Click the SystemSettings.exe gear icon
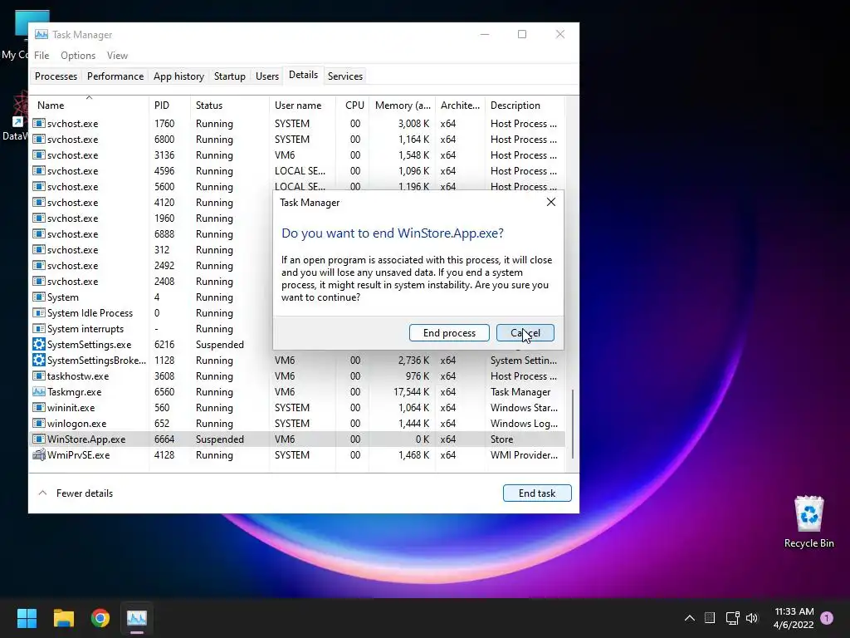 click(x=38, y=345)
